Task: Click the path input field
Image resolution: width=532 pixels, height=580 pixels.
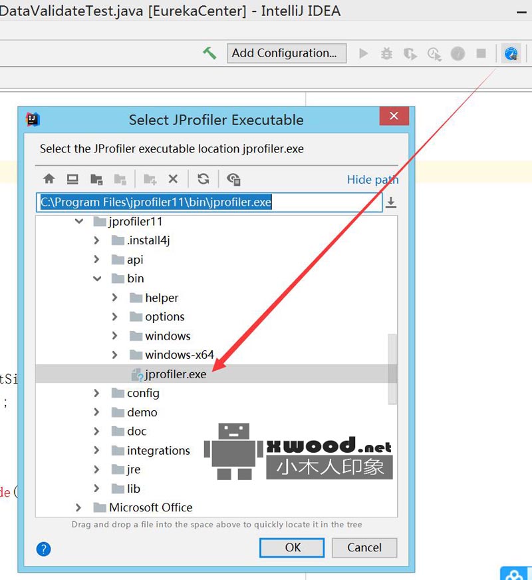Action: [x=209, y=202]
